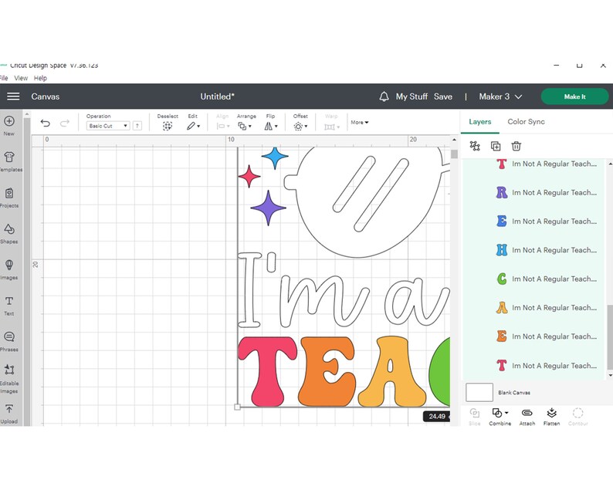Click the Blank Canvas color swatch
Image resolution: width=613 pixels, height=490 pixels.
[x=479, y=392]
